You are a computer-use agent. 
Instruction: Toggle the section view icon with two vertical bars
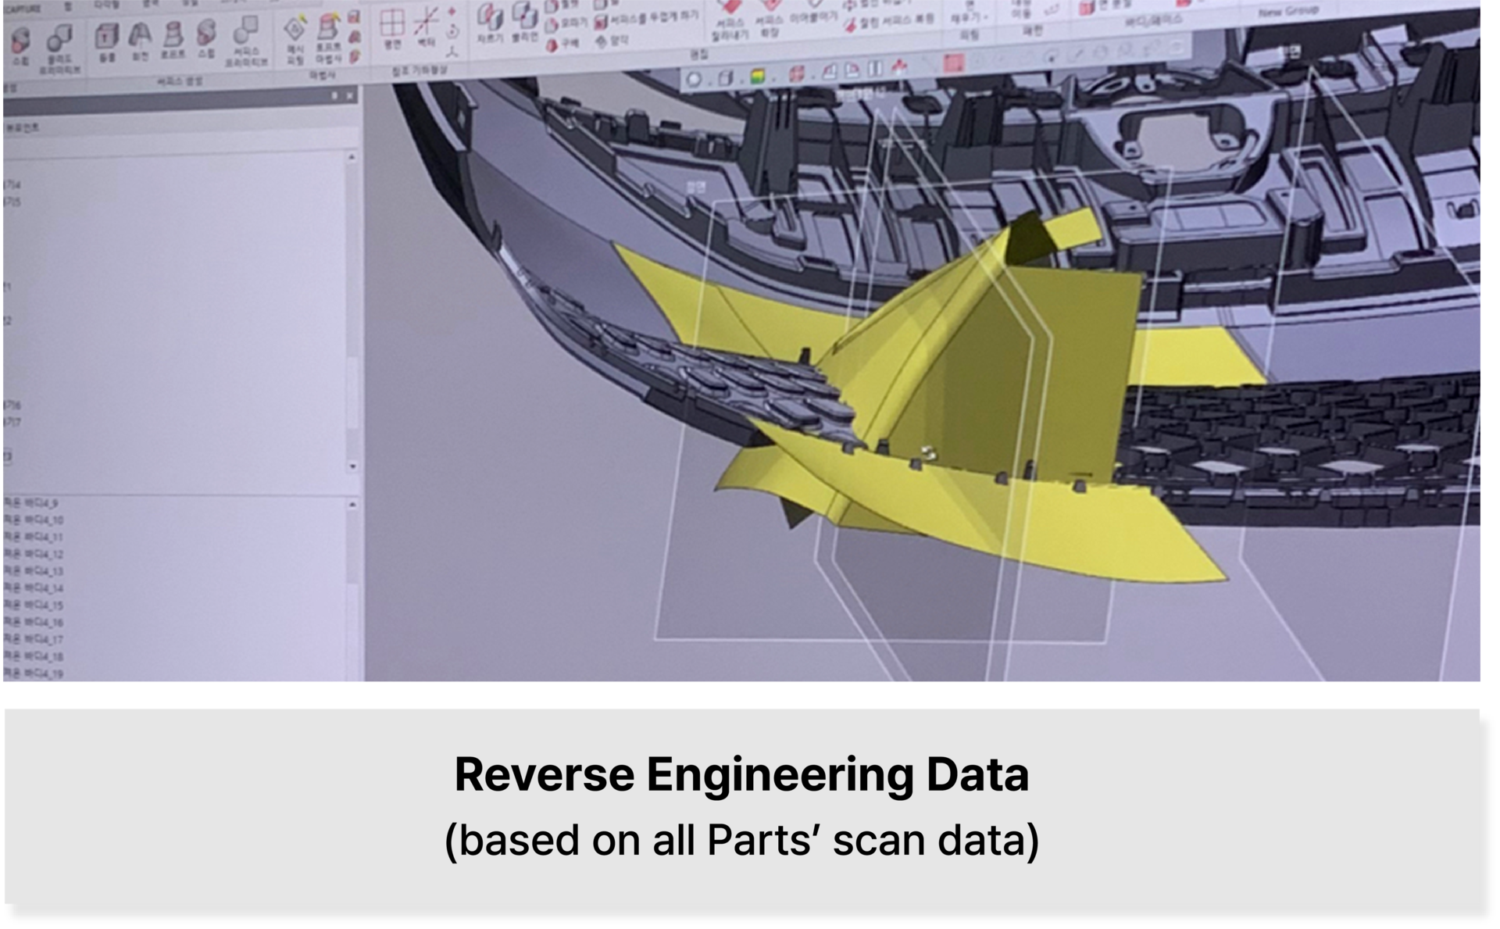[875, 70]
